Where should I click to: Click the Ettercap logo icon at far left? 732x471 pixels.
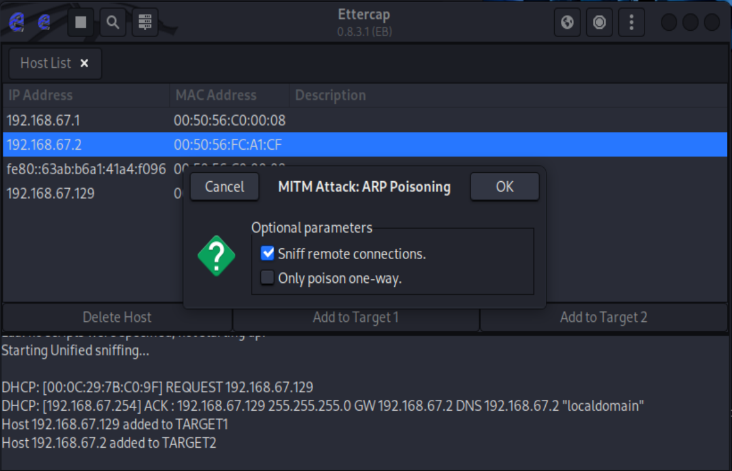(17, 23)
